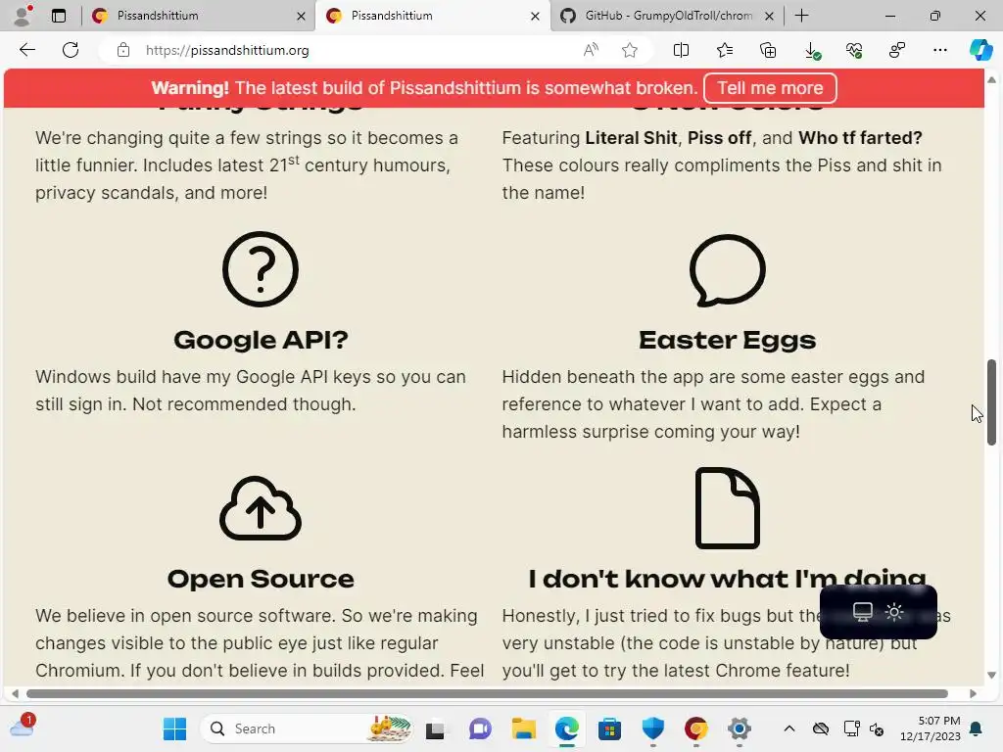This screenshot has width=1003, height=752.
Task: Toggle the system theme monitor icon
Action: click(x=862, y=612)
